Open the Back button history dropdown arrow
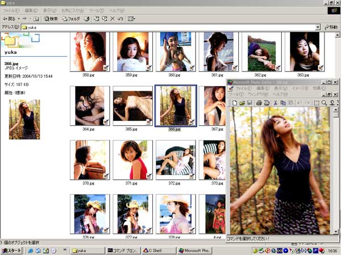The image size is (341, 255). [19, 19]
